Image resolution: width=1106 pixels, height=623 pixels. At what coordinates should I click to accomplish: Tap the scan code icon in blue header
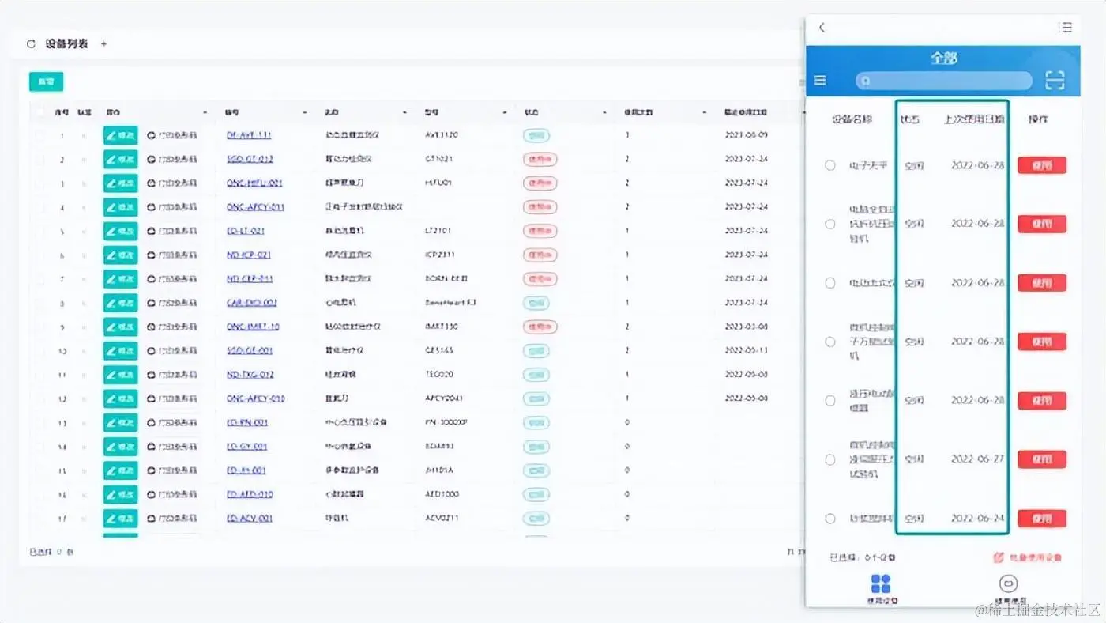tap(1055, 80)
